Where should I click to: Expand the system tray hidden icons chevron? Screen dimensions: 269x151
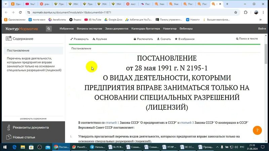pyautogui.click(x=217, y=147)
